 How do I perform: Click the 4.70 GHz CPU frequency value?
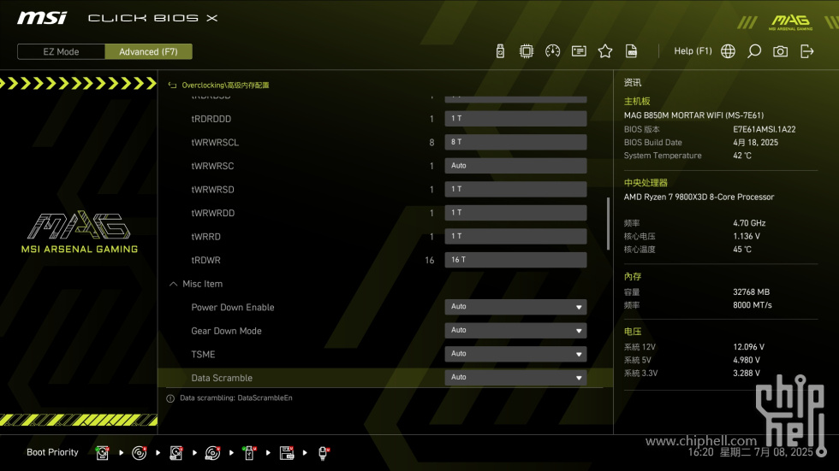pyautogui.click(x=749, y=223)
